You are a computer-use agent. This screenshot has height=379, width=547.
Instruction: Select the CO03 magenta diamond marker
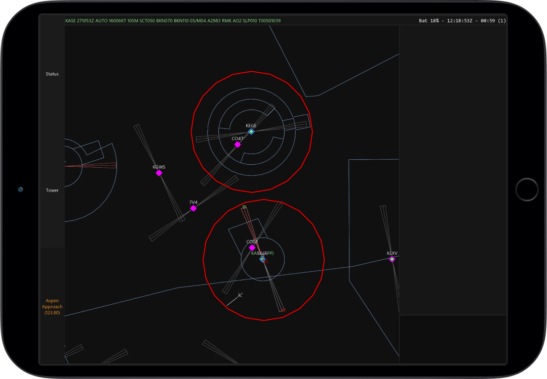252,248
